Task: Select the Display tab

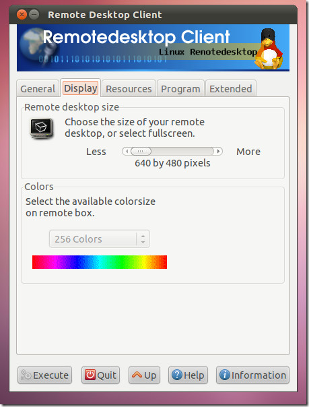Action: pos(81,88)
